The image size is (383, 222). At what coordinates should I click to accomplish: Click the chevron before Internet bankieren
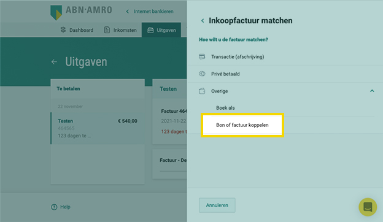pos(127,12)
